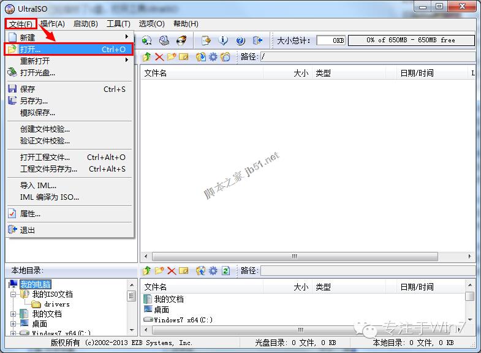The height and width of the screenshot is (353, 481).
Task: Click the burn CD/DVD image icon with flame
Action: 181,40
